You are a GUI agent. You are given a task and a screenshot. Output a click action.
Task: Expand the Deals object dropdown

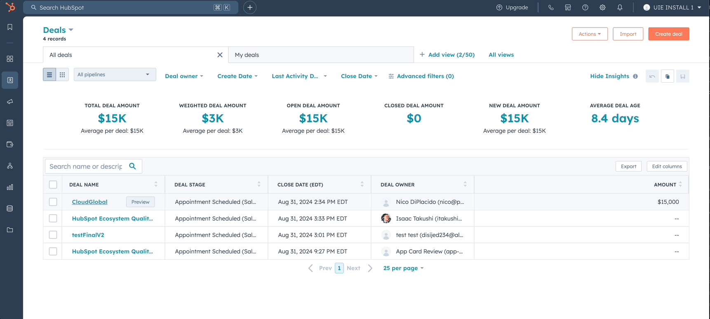click(58, 30)
